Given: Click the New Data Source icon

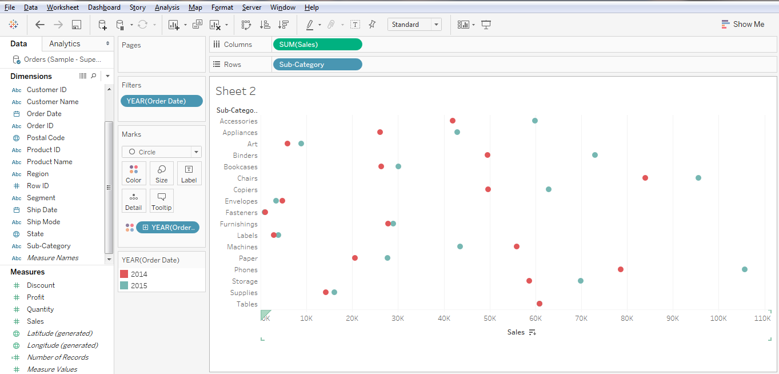Looking at the screenshot, I should coord(102,25).
